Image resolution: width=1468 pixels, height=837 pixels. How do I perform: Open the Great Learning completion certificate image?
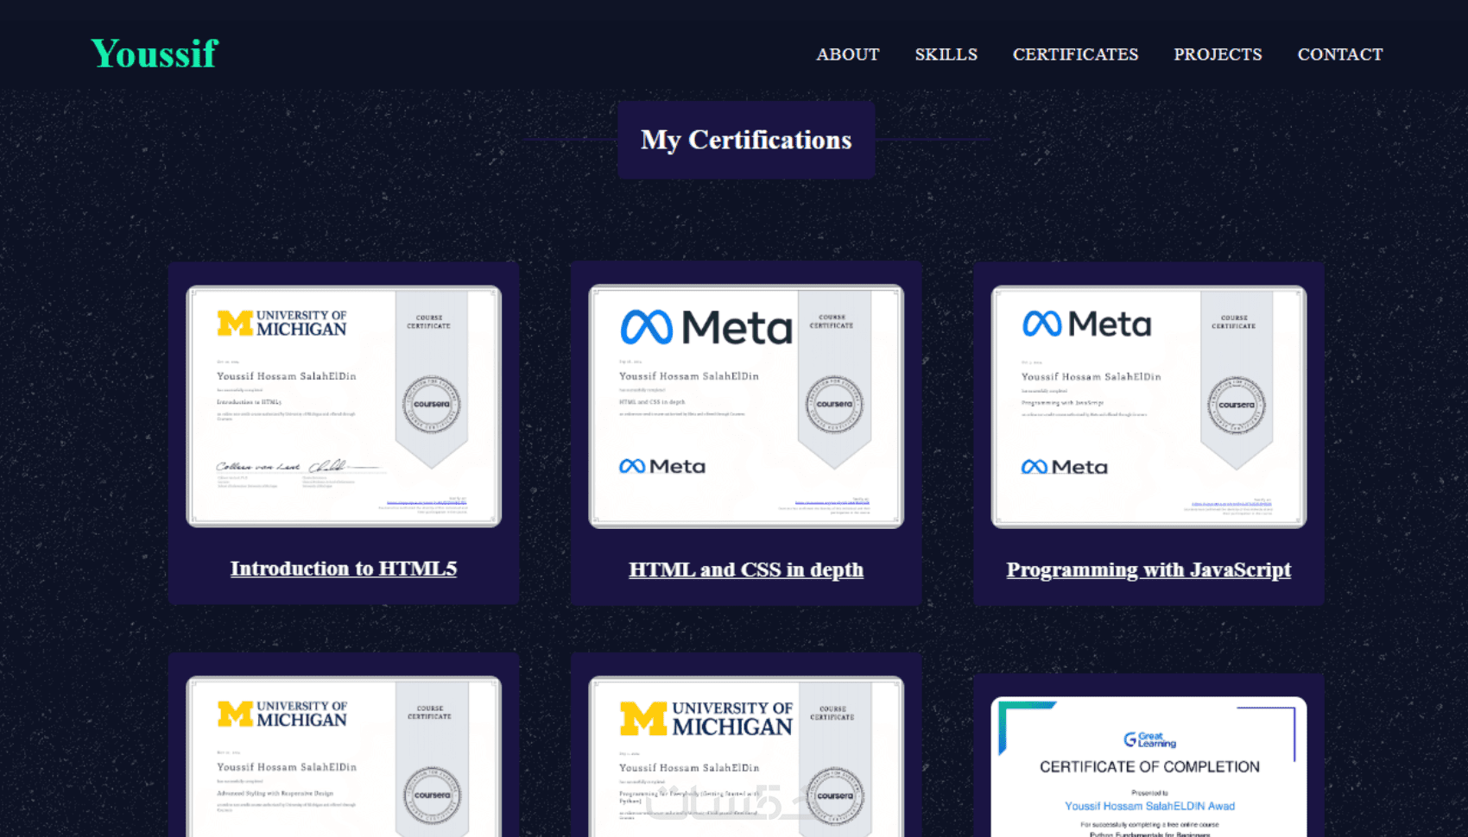(1148, 767)
